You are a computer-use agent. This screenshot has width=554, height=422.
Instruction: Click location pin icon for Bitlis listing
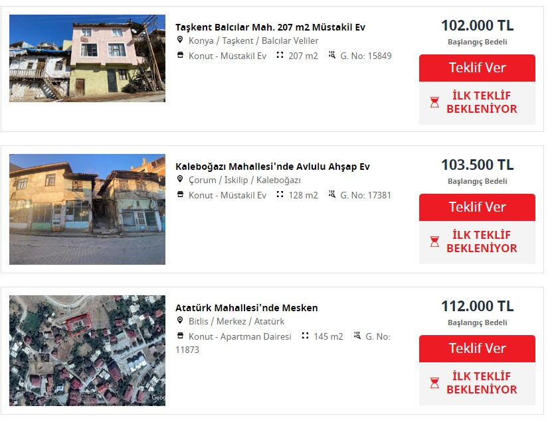pos(180,320)
